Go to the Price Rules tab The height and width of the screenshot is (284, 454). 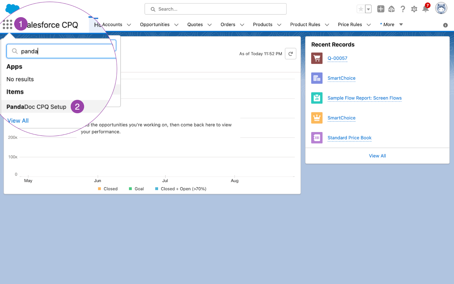pyautogui.click(x=350, y=25)
